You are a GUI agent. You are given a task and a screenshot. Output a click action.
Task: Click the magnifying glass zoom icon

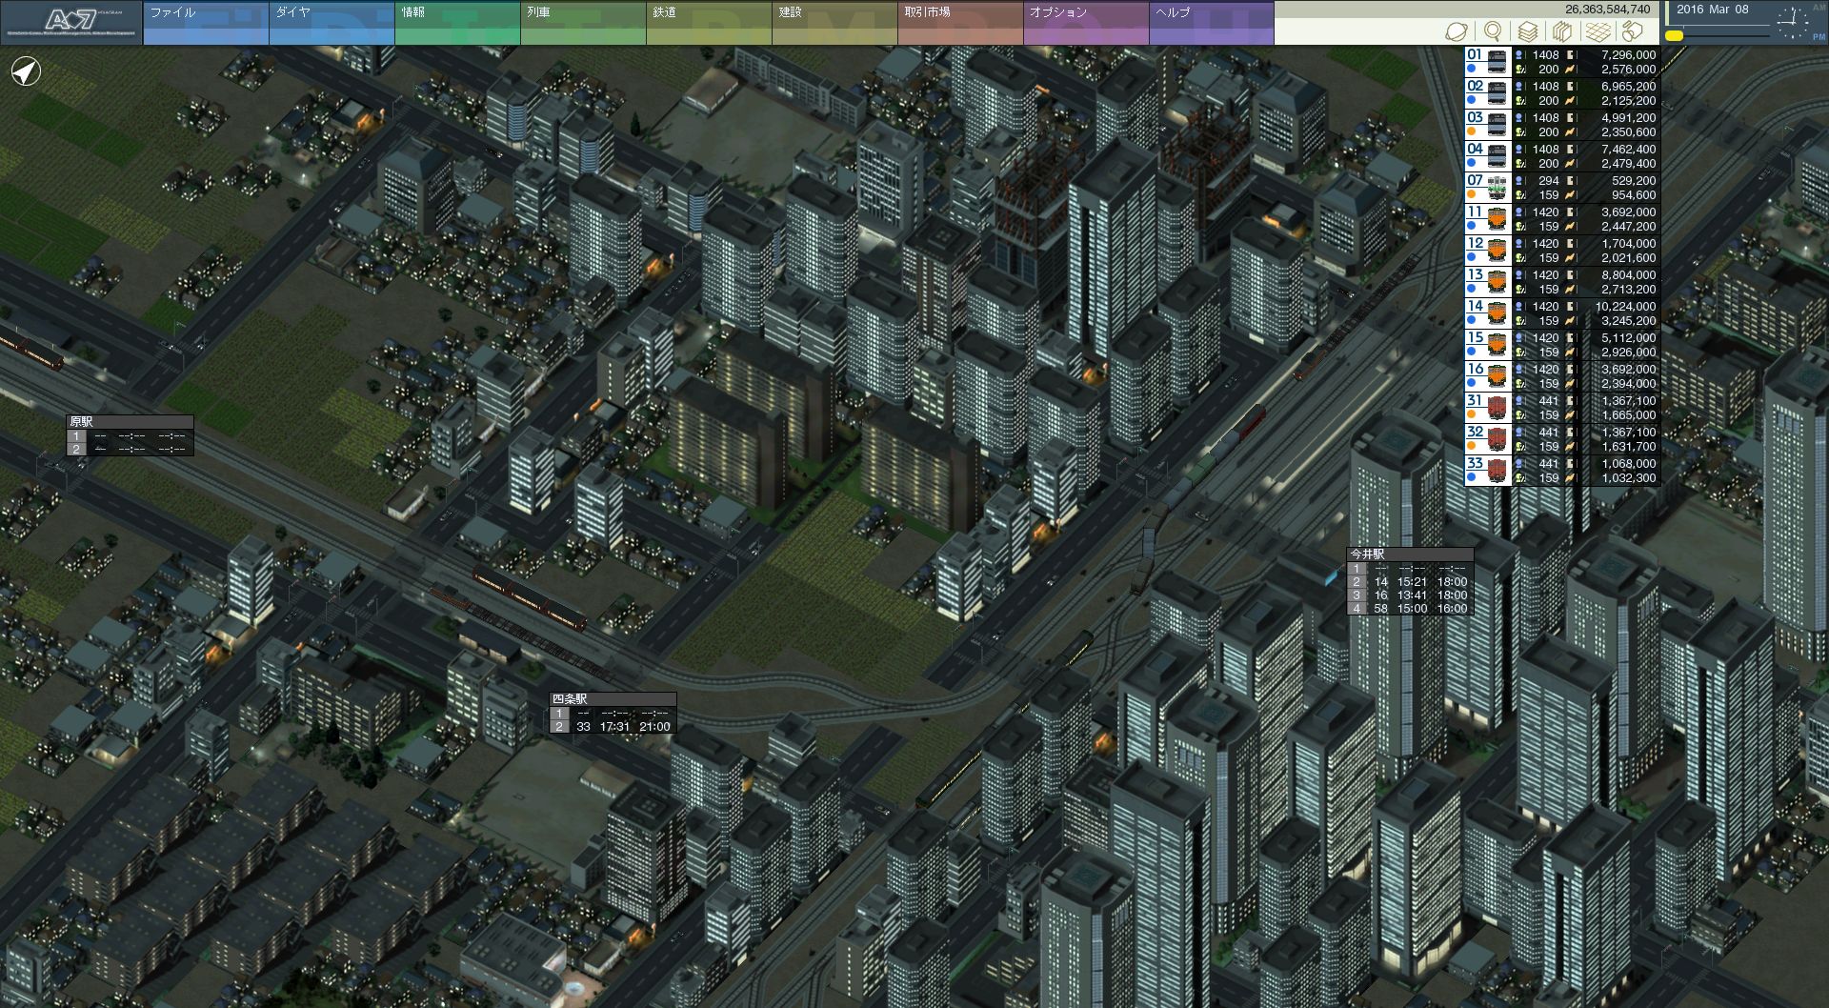pos(1492,31)
